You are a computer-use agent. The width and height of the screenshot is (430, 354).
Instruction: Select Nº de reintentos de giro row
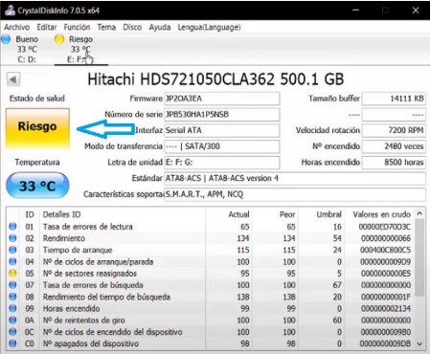[211, 321]
